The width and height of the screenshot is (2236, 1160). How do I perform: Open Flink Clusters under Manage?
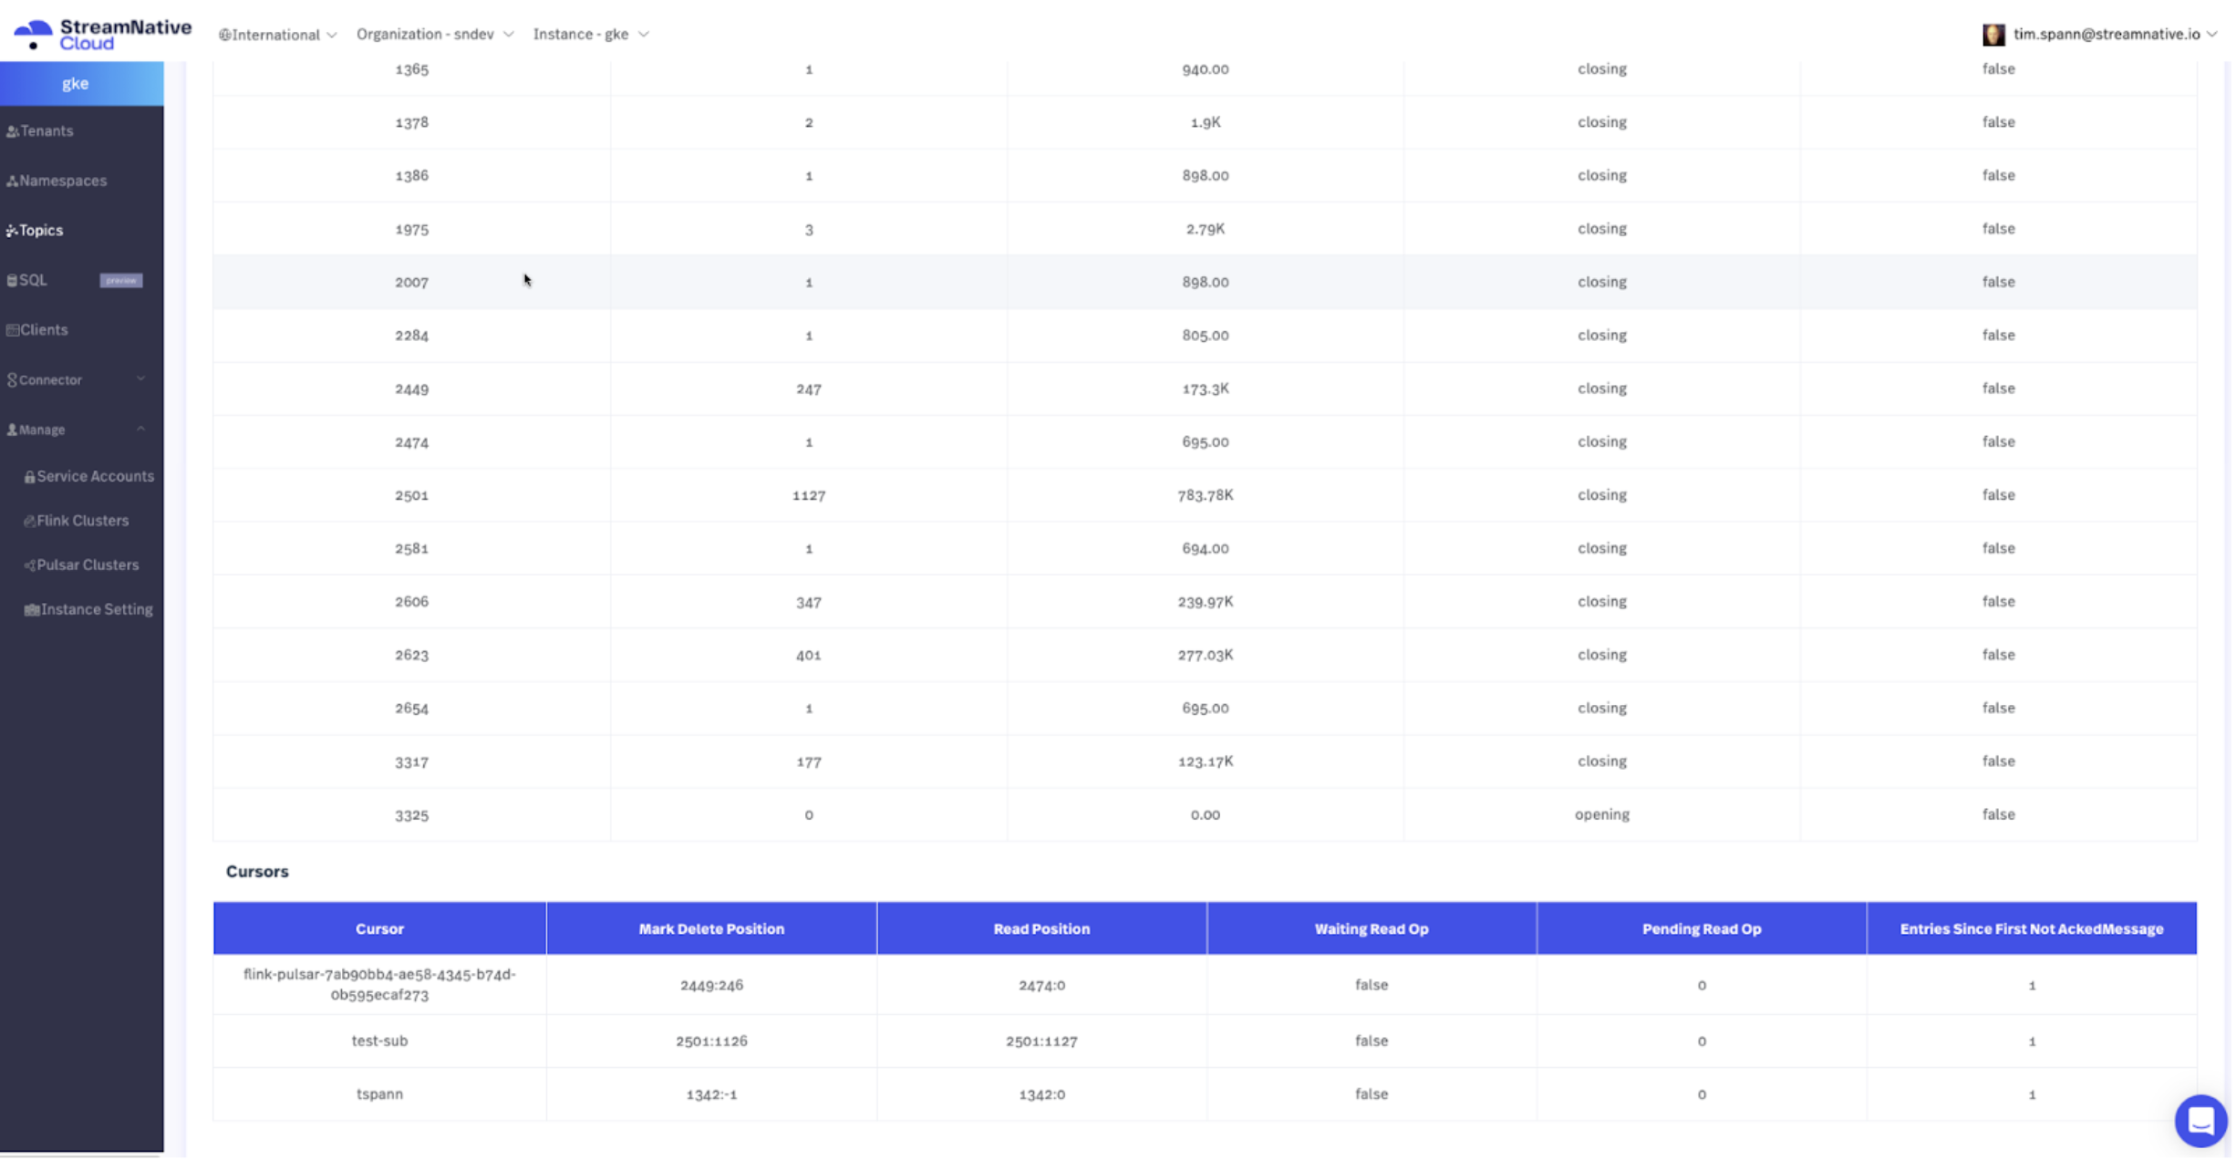[x=82, y=520]
